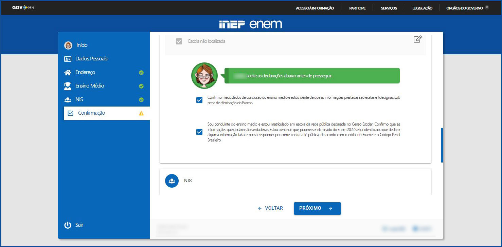The height and width of the screenshot is (247, 502).
Task: Open the Acesso à Informação menu
Action: coord(315,8)
